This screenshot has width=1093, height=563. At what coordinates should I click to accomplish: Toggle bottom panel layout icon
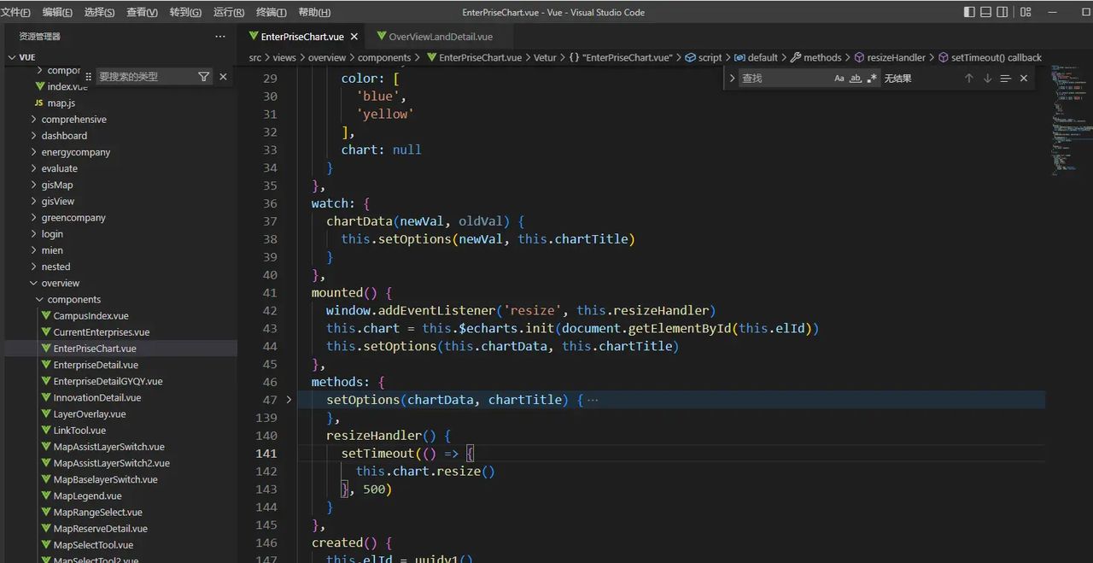(x=986, y=12)
